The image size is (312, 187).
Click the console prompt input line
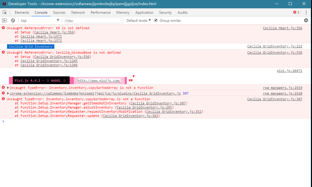(x=157, y=121)
